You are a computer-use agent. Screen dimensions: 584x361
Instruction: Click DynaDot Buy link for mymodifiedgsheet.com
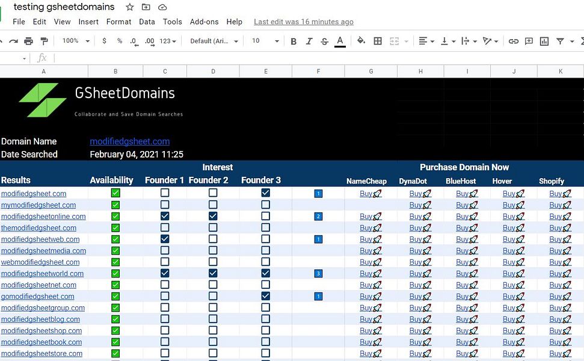420,205
